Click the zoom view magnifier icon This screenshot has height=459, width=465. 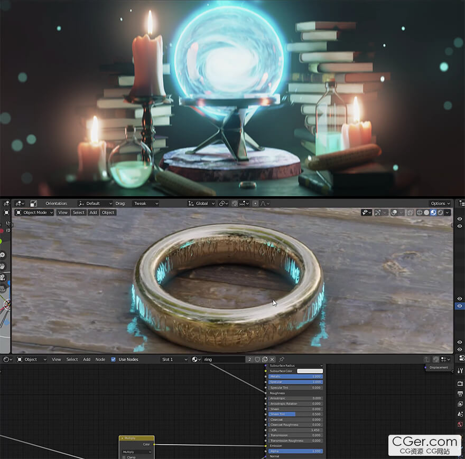point(3,254)
